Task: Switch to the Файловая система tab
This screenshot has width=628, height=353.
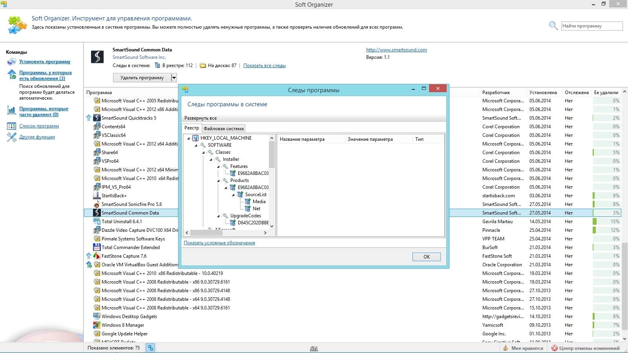Action: point(224,128)
